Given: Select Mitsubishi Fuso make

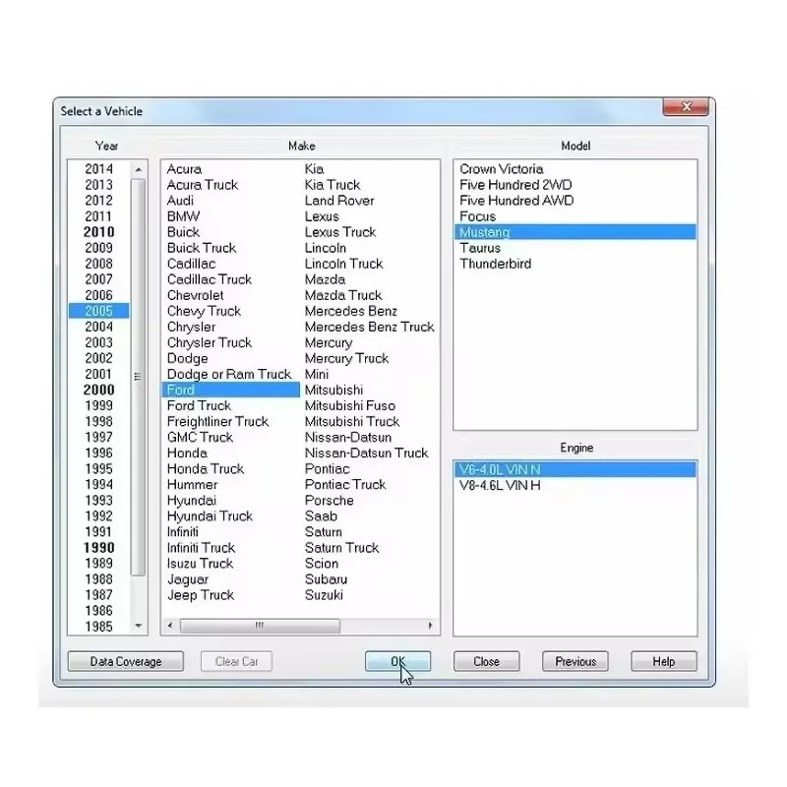Looking at the screenshot, I should click(350, 405).
